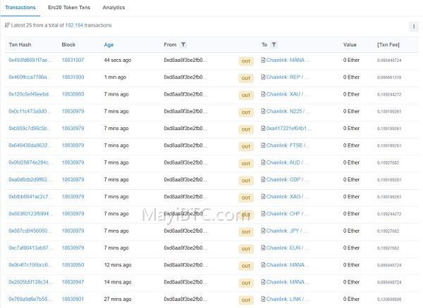Open the Erc20 Token Txns tab
The height and width of the screenshot is (308, 423).
69,8
